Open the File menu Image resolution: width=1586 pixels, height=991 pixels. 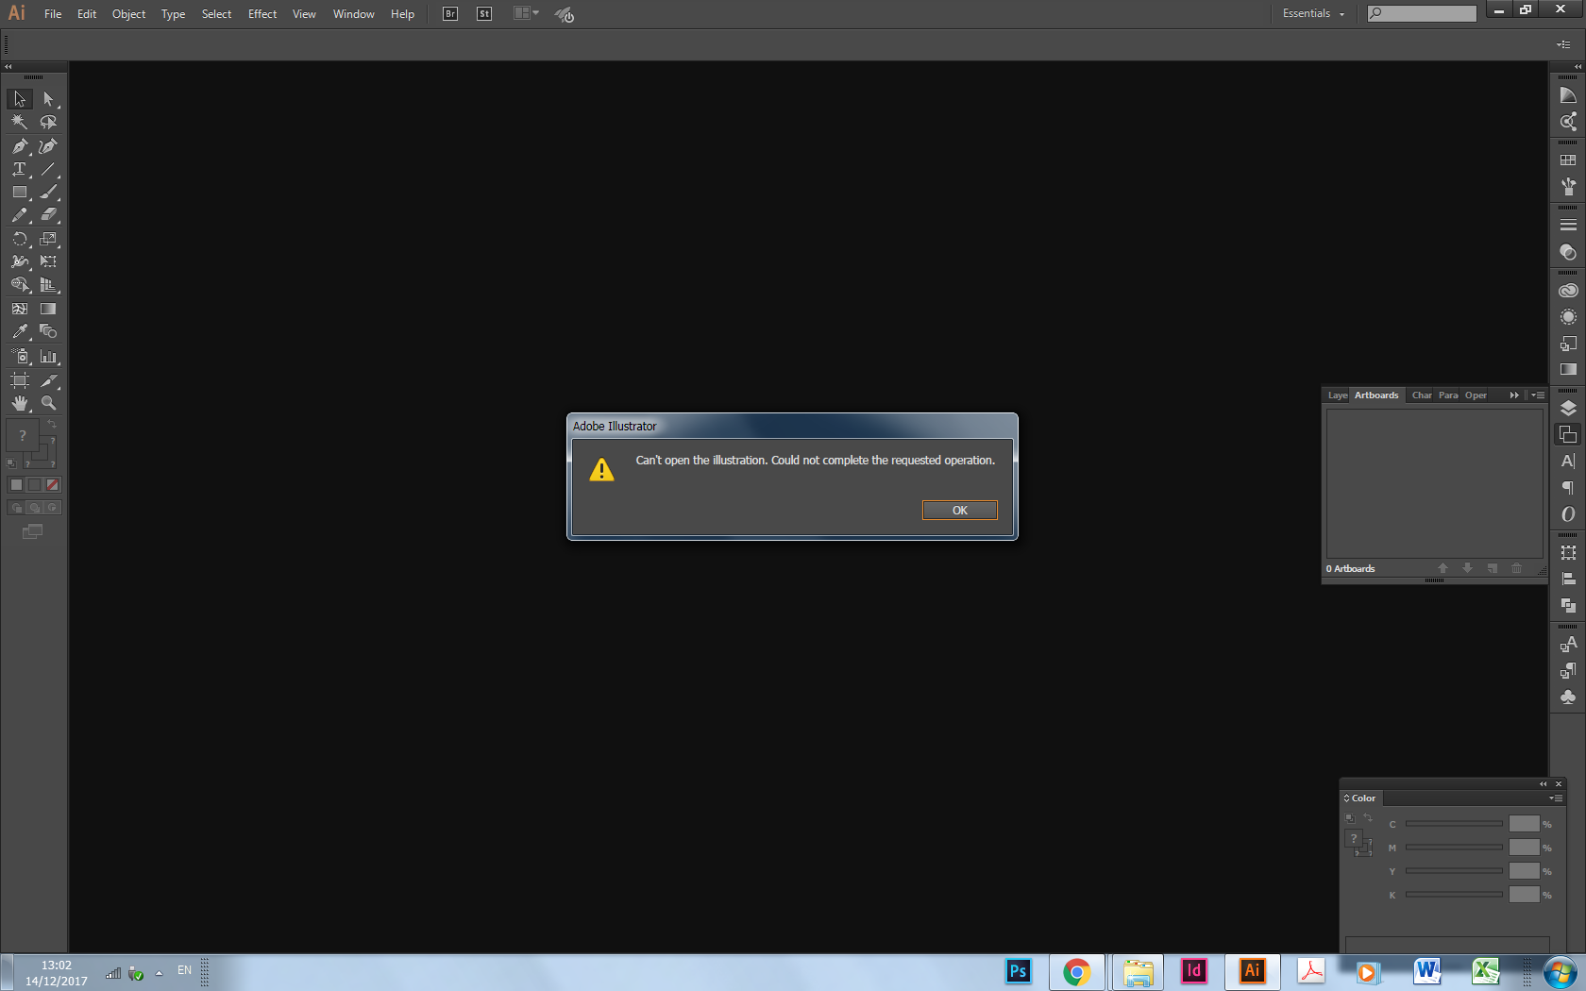click(53, 14)
